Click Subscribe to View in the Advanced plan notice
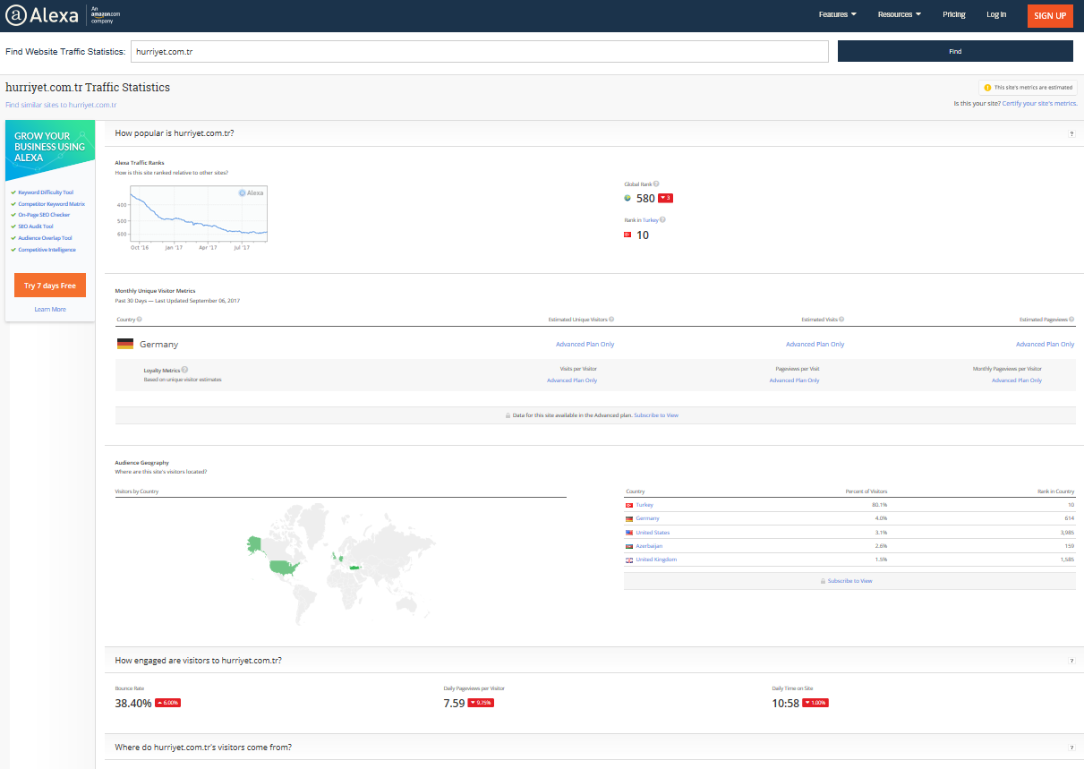 click(656, 415)
